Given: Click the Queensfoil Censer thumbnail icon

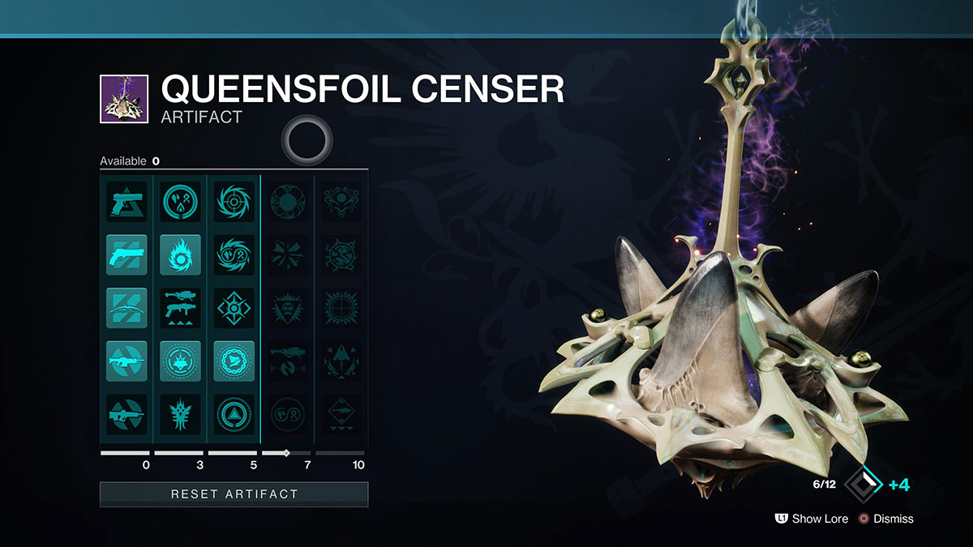Looking at the screenshot, I should pyautogui.click(x=124, y=99).
